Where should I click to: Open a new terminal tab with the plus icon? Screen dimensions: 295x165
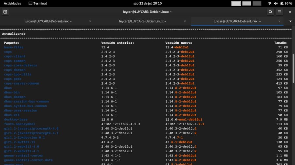(x=5, y=12)
